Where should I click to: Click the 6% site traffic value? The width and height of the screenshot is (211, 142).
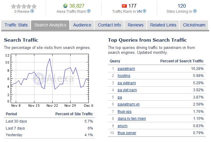tap(90, 128)
